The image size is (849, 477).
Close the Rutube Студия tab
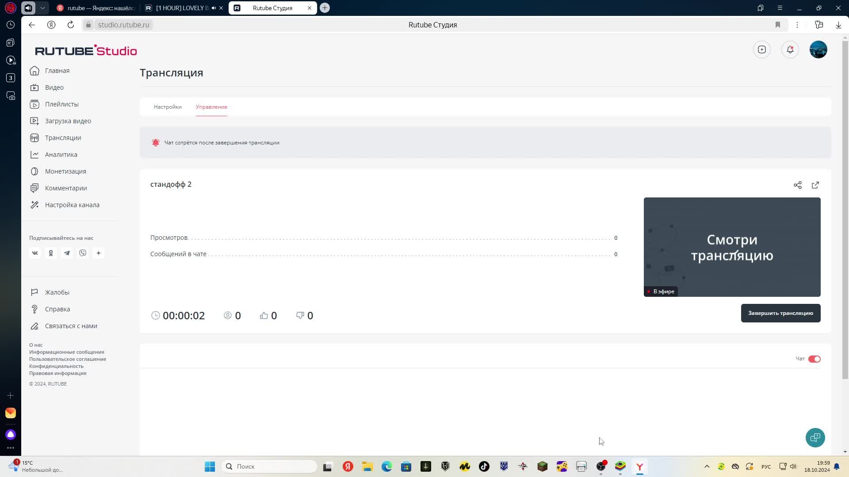pos(310,8)
